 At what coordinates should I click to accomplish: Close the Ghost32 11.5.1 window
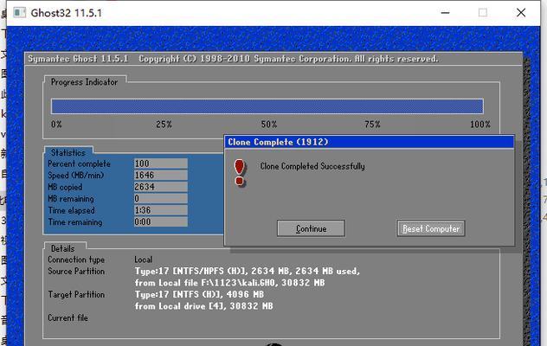pos(521,13)
